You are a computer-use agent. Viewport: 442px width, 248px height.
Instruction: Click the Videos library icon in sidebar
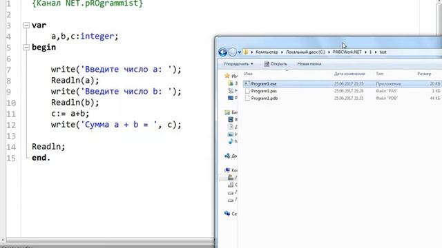point(231,119)
